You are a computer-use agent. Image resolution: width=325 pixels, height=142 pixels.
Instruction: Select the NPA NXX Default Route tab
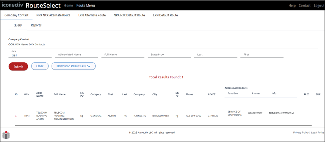[129, 15]
